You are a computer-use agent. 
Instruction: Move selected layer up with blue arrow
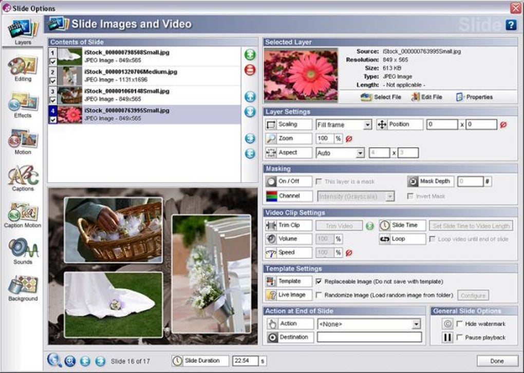pos(250,96)
